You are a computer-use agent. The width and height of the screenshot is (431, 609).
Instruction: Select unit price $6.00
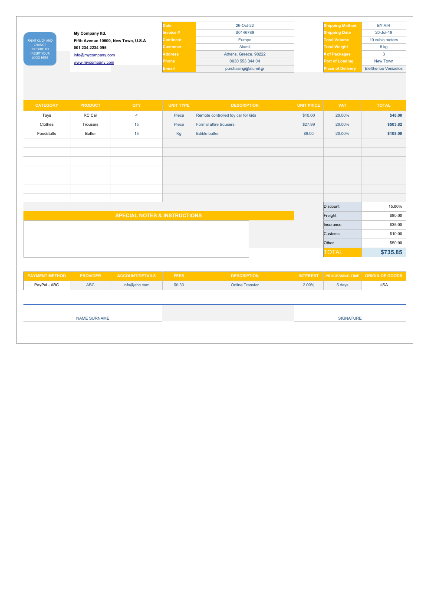click(x=309, y=134)
